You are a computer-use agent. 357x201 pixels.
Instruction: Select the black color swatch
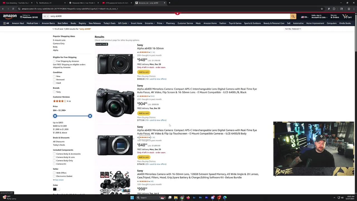(x=55, y=189)
